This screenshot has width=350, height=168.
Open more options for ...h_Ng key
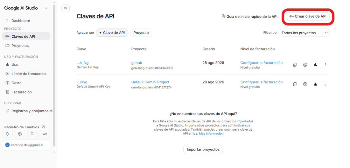coord(325,65)
